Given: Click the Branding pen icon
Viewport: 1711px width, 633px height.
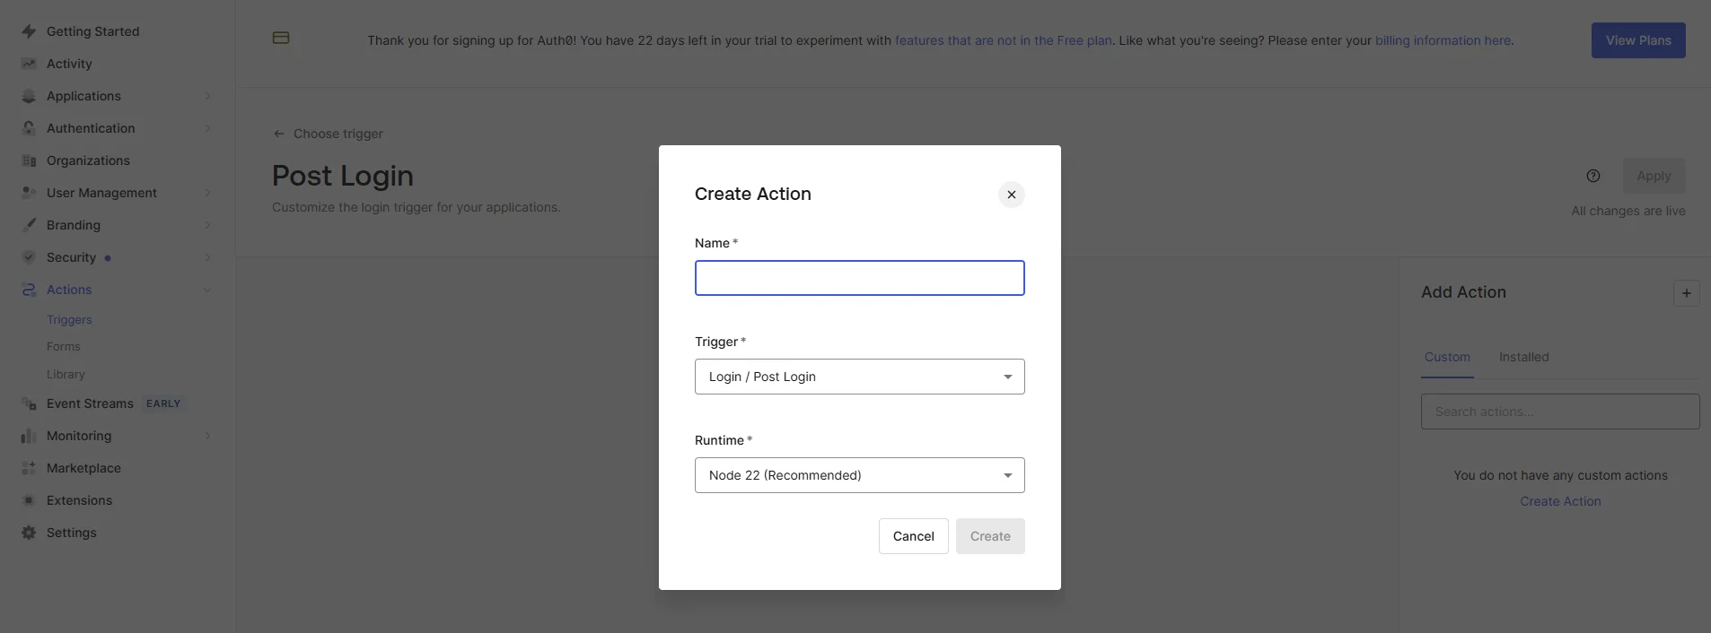Looking at the screenshot, I should click(x=29, y=225).
